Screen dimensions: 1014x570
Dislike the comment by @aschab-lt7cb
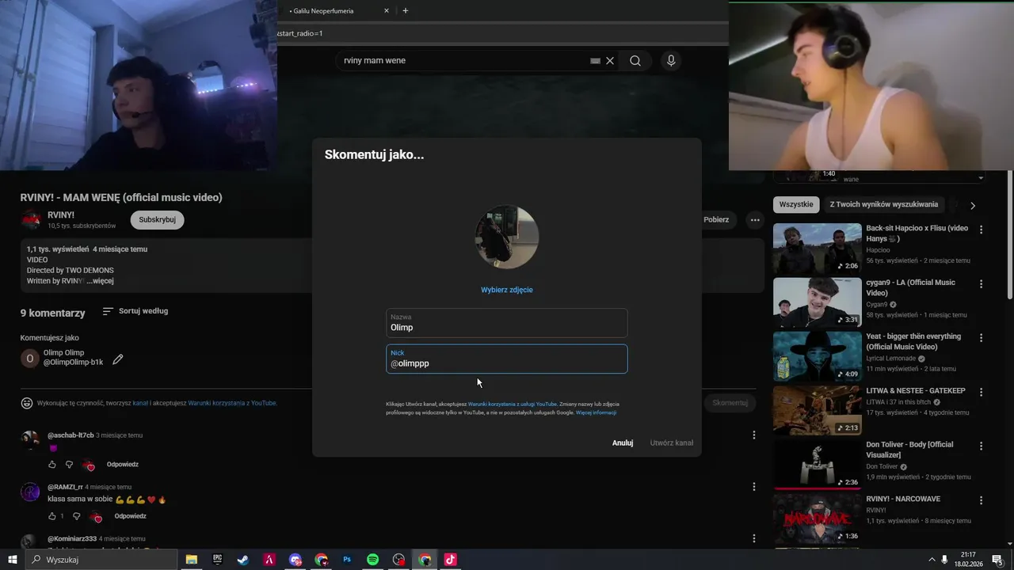tap(69, 465)
